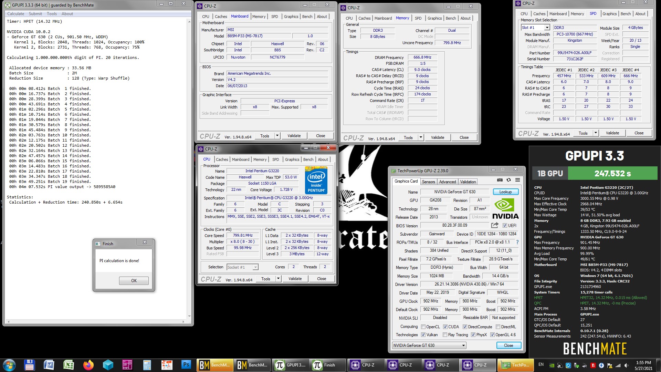
Task: Toggle the Vulkan checkbox
Action: [423, 335]
